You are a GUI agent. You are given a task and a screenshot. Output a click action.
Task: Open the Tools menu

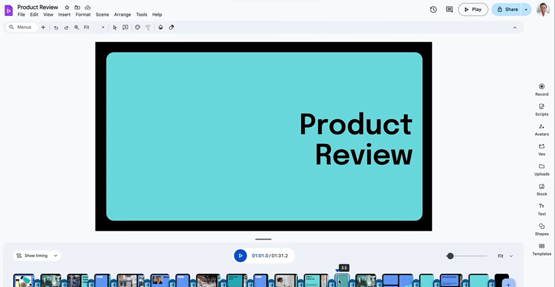pos(142,14)
